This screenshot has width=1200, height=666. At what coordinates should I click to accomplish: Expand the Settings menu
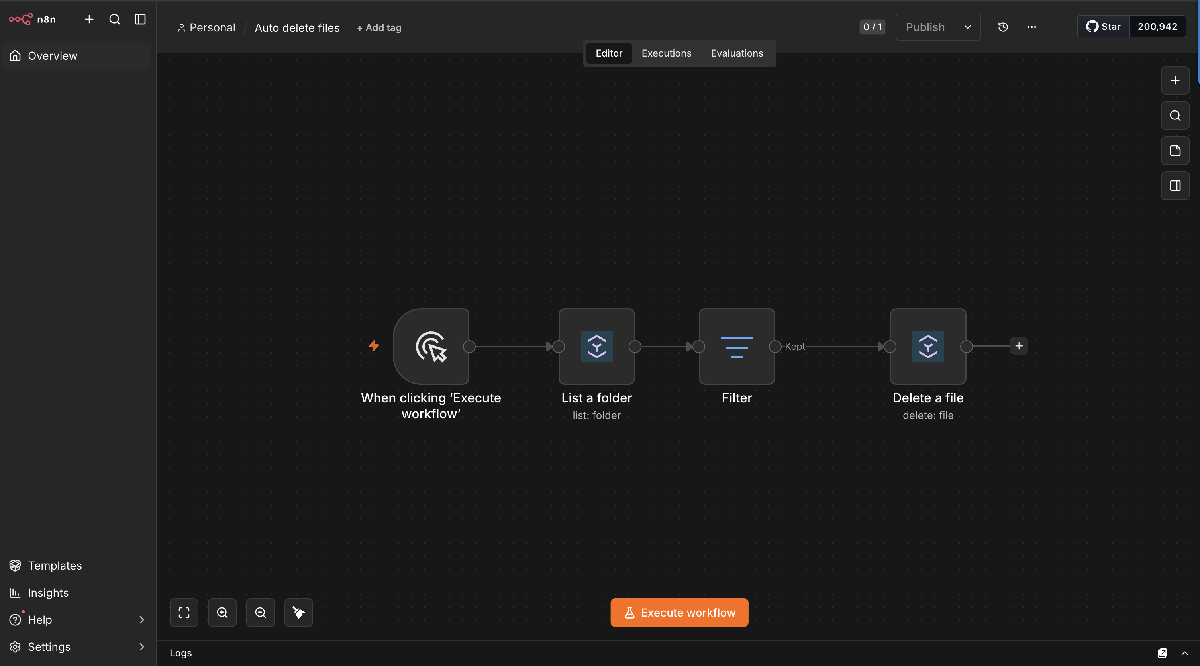77,646
